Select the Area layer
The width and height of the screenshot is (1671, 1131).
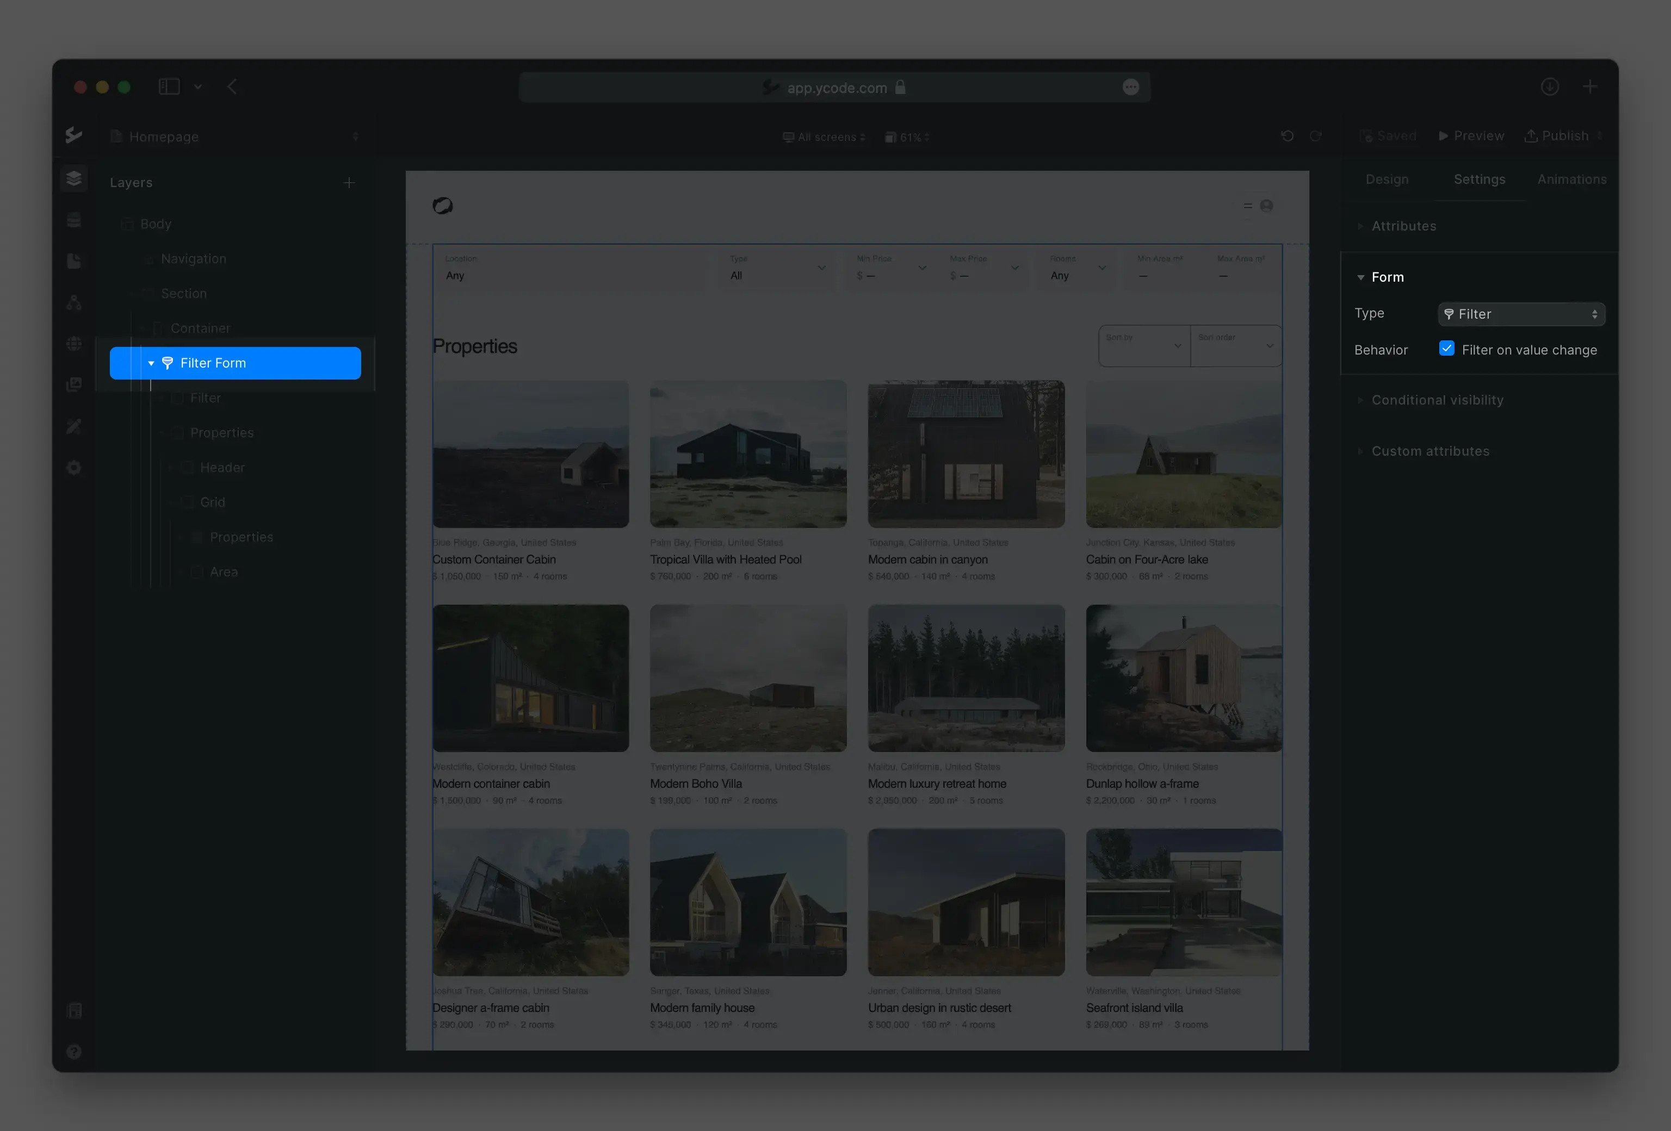tap(235, 572)
